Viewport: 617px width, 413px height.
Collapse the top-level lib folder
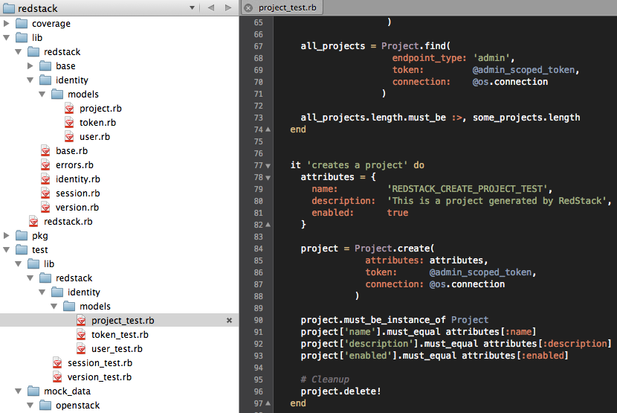[x=6, y=38]
